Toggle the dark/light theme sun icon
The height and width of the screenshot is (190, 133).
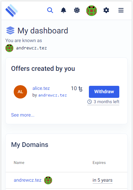point(77,10)
